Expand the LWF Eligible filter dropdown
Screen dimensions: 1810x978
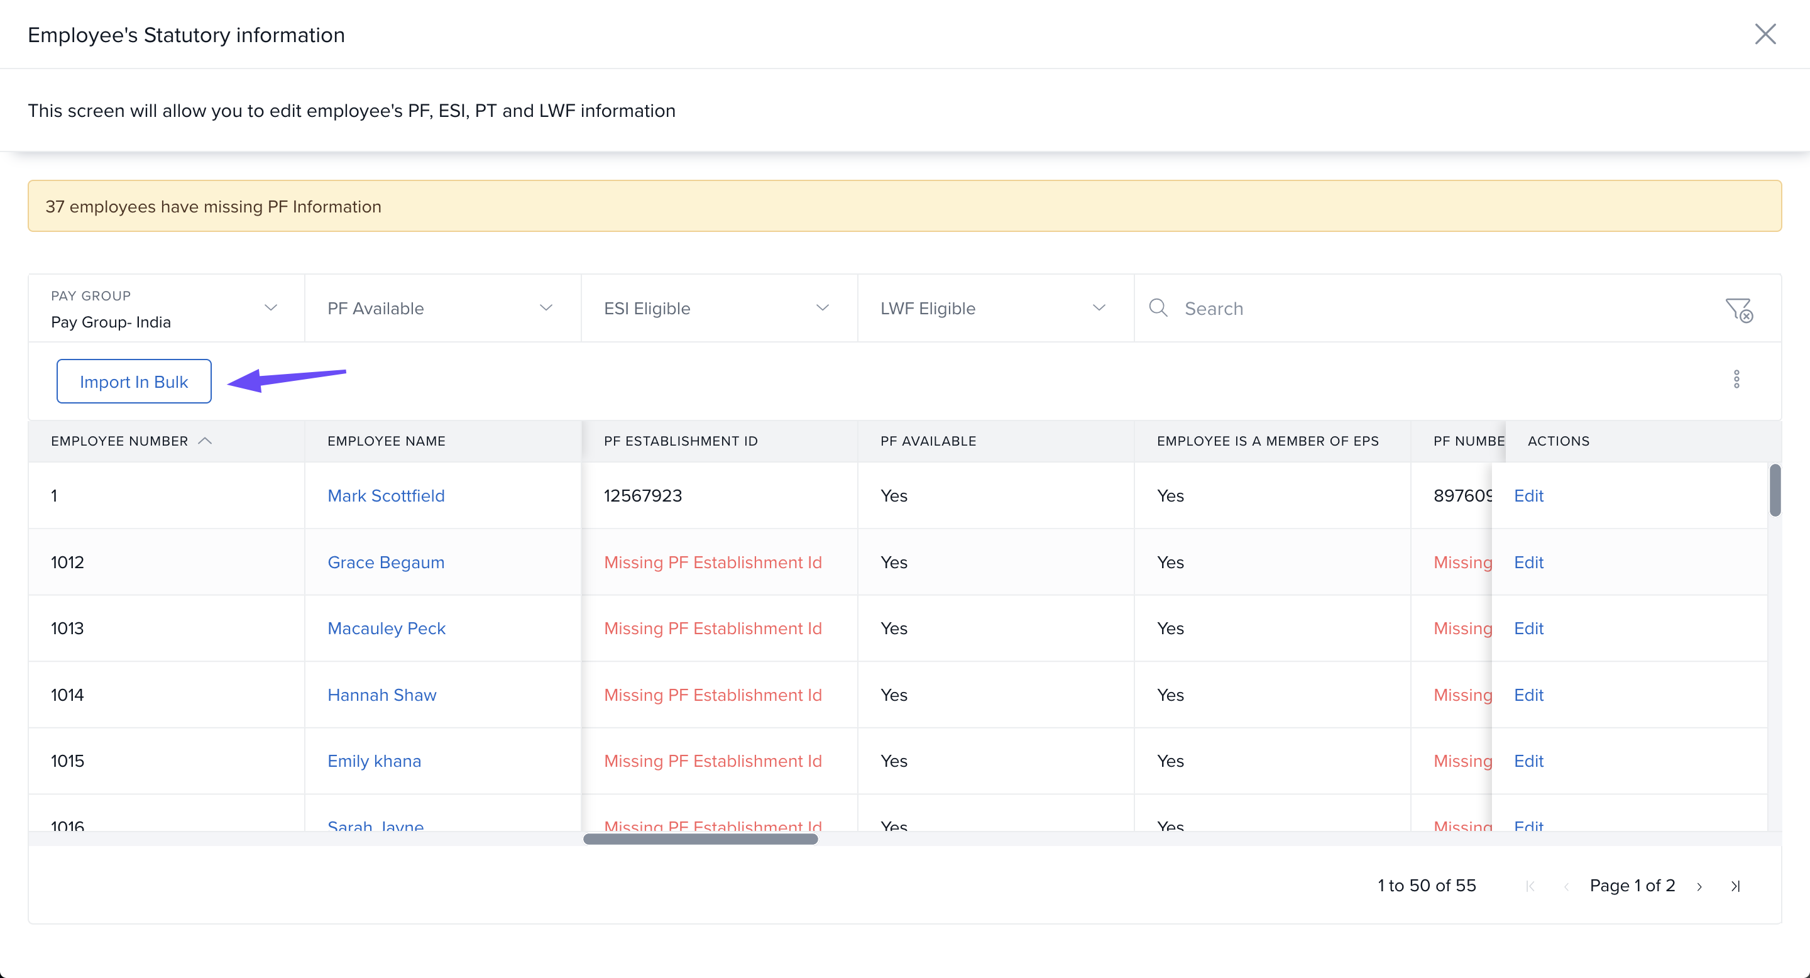coord(1099,308)
